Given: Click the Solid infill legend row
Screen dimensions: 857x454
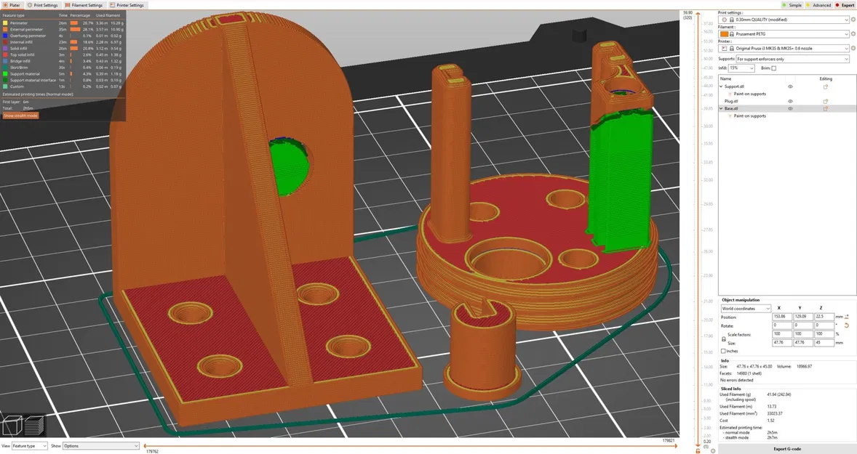Looking at the screenshot, I should pyautogui.click(x=63, y=49).
